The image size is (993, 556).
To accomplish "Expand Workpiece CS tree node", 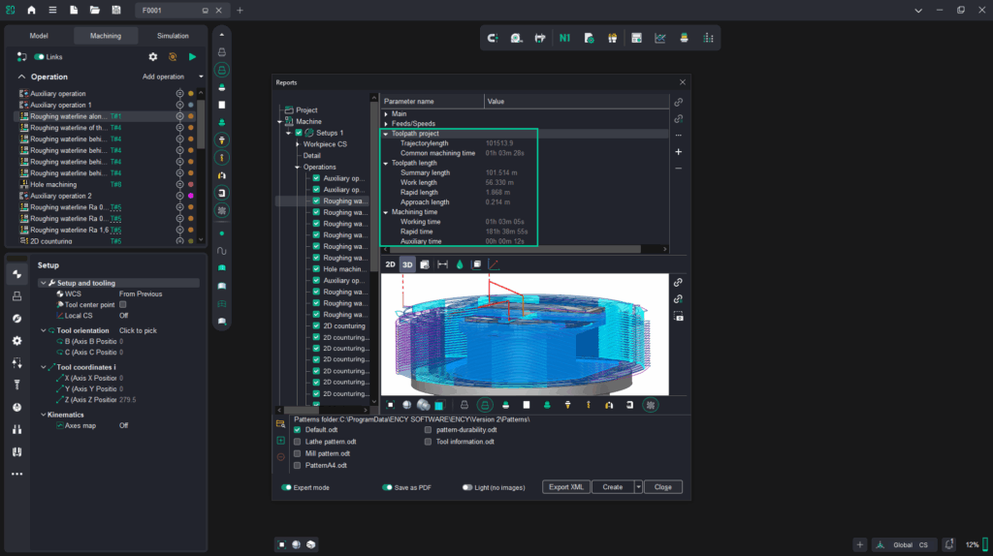I will pyautogui.click(x=298, y=144).
